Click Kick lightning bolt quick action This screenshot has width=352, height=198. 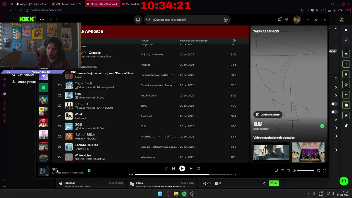(346, 64)
